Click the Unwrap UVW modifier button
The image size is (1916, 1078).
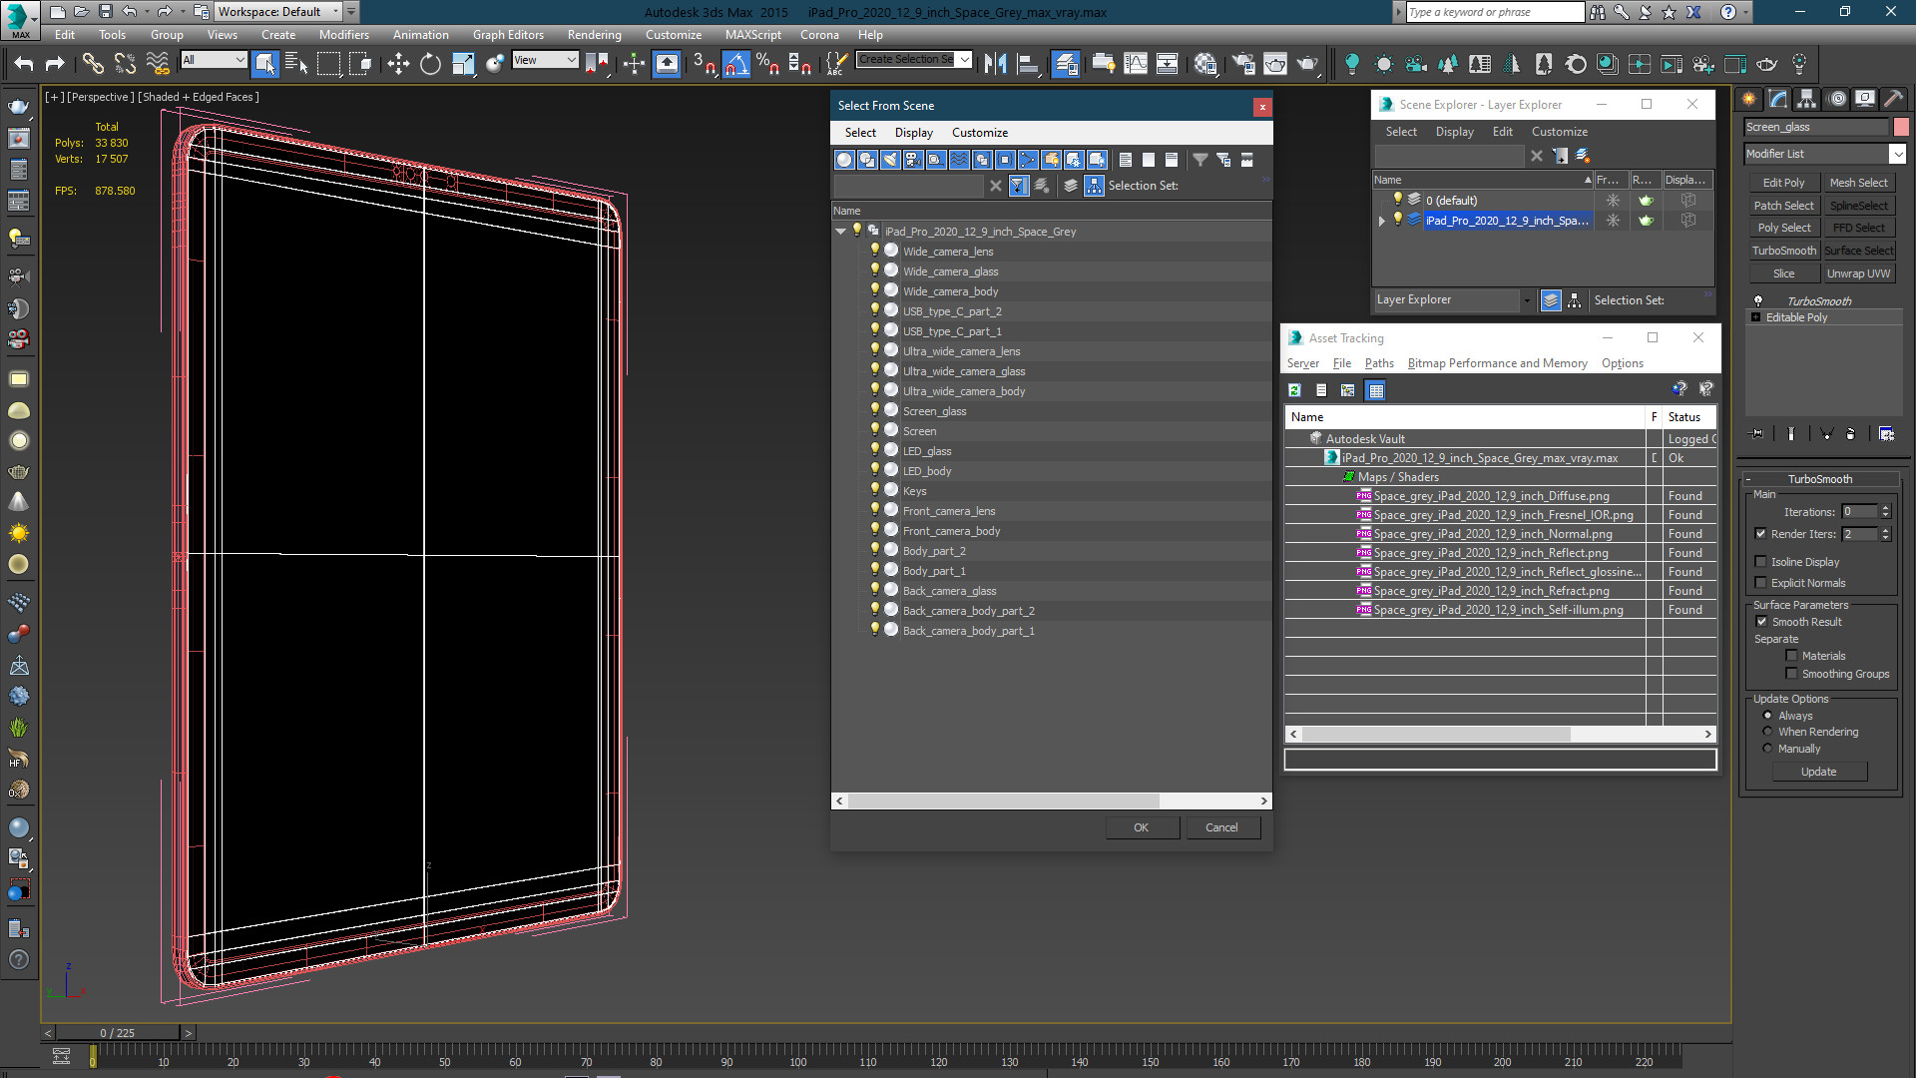point(1858,273)
